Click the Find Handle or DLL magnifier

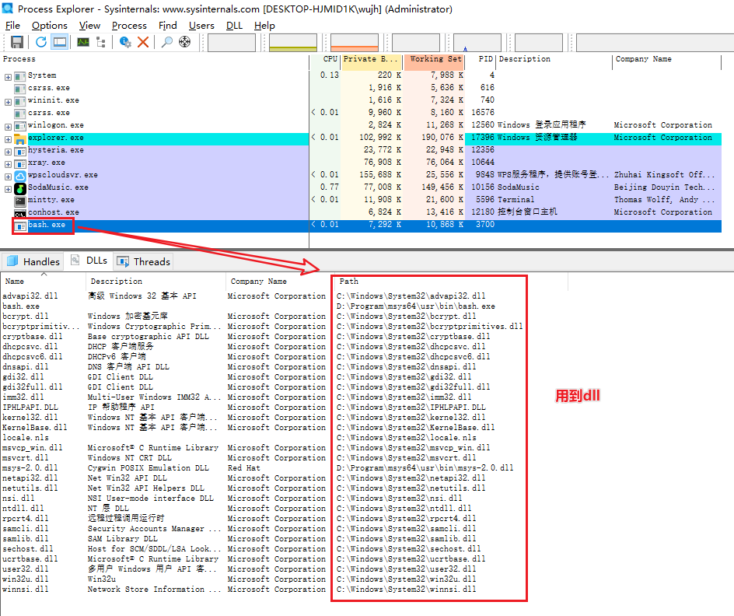point(166,42)
